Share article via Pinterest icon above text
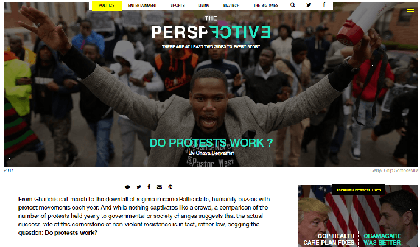Viewport: 420px width, 247px height. point(170,187)
